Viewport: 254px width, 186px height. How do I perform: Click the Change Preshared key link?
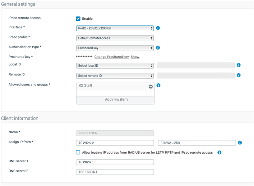[x=112, y=57]
